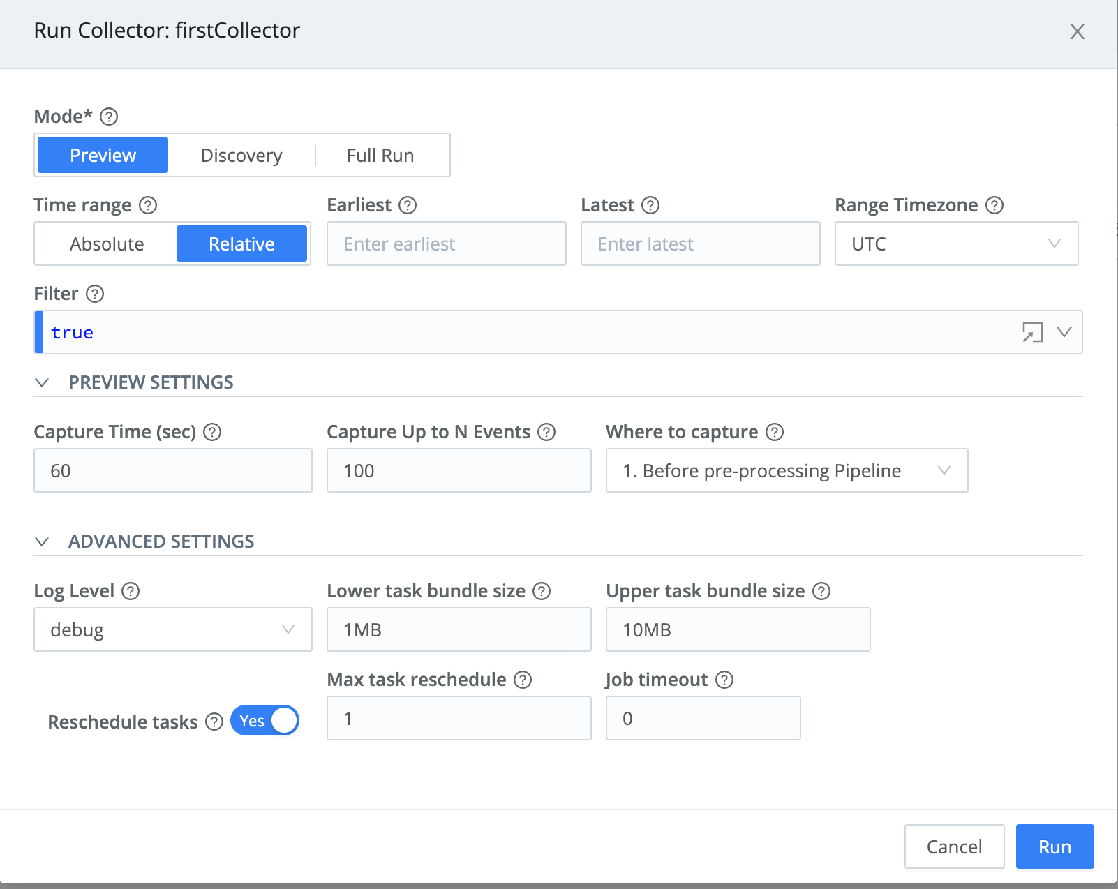Collapse the ADVANCED SETTINGS section
Viewport: 1118px width, 889px height.
43,541
